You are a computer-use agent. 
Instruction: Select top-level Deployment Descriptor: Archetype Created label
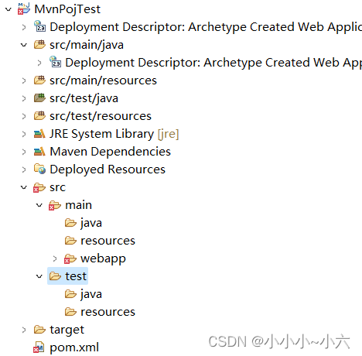coord(206,27)
